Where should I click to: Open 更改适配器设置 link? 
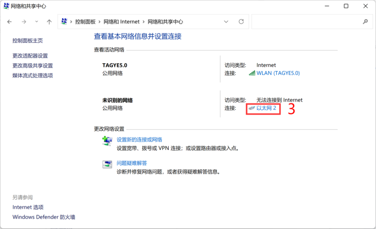(x=30, y=56)
